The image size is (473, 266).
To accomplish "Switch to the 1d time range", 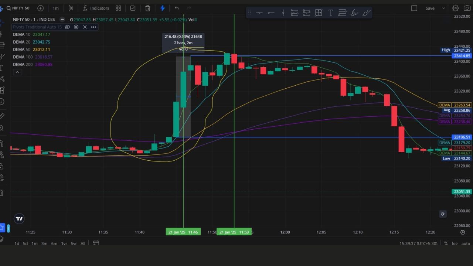I will tap(17, 243).
